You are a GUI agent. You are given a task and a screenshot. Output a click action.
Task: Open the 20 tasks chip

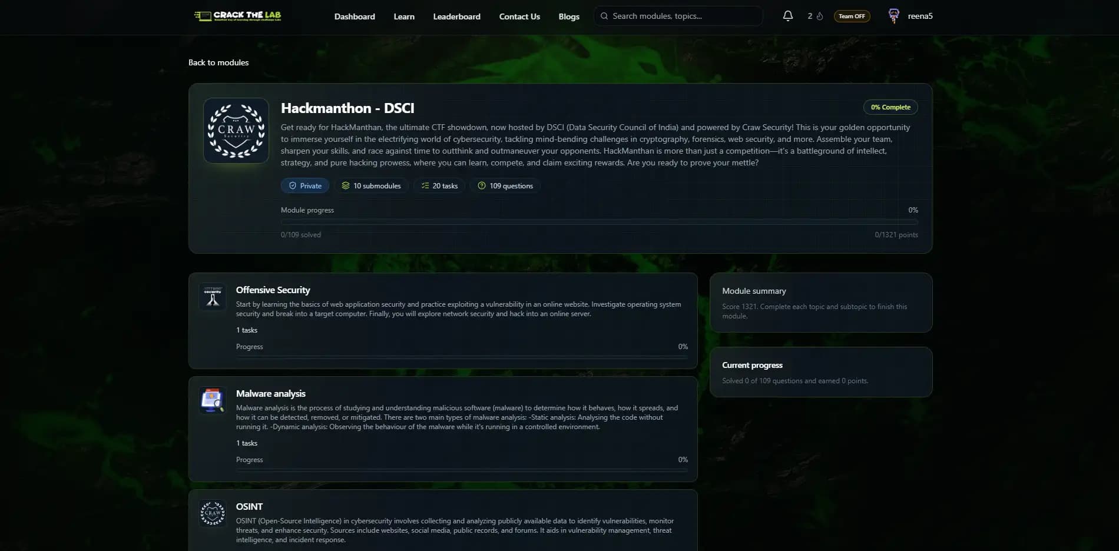coord(439,185)
